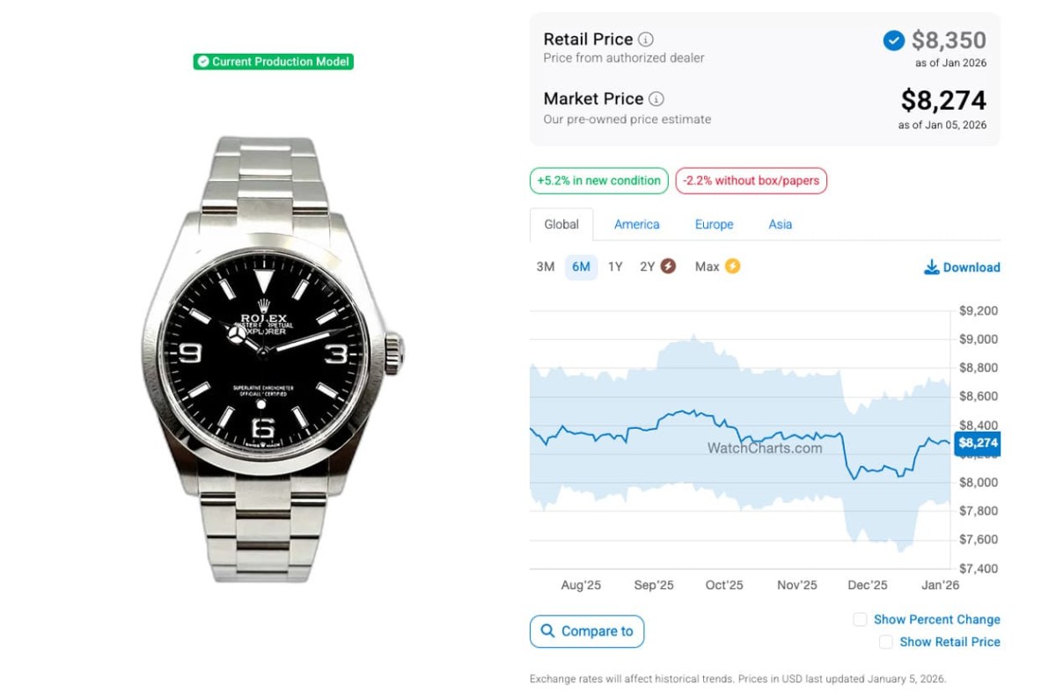Switch to the Europe tab
The width and height of the screenshot is (1056, 698).
tap(714, 224)
